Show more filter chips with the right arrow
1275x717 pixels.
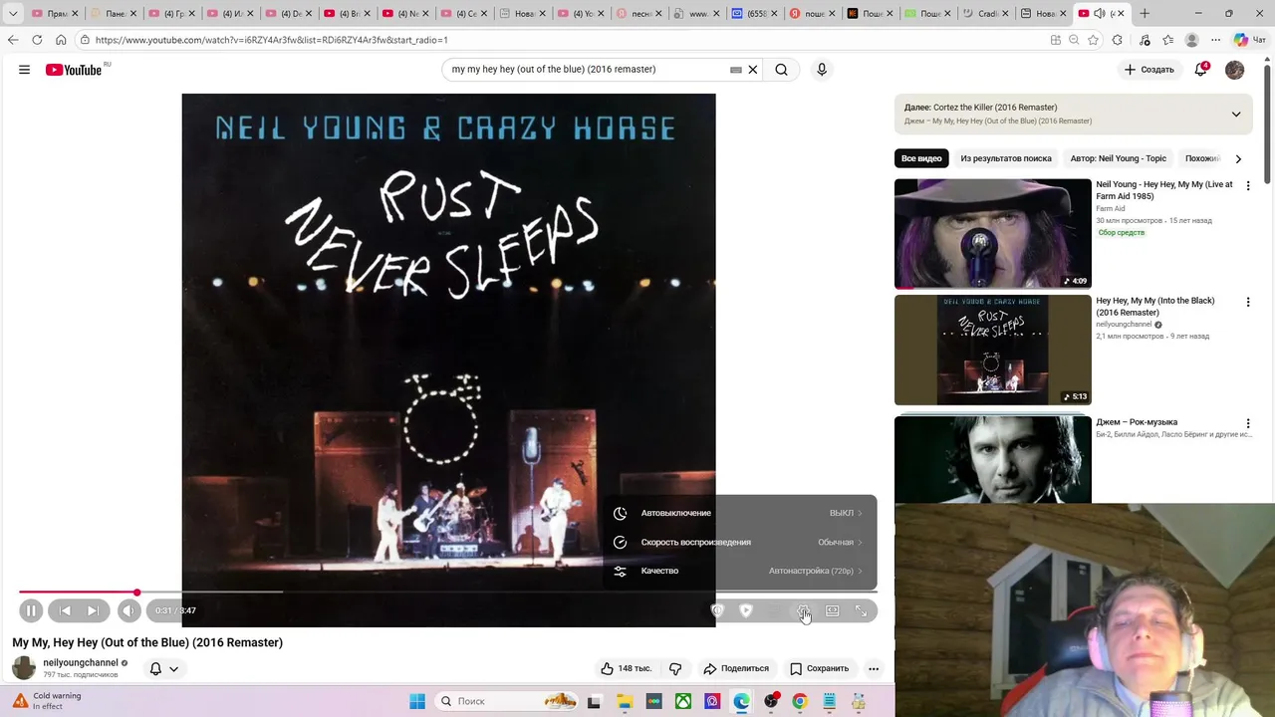point(1238,158)
